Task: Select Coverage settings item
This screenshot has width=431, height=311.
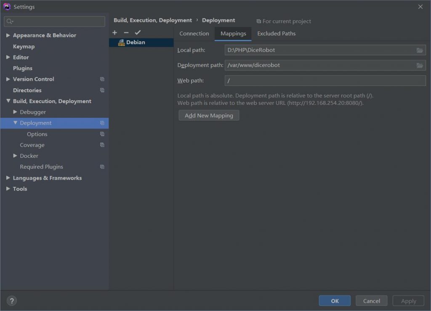Action: [x=32, y=145]
